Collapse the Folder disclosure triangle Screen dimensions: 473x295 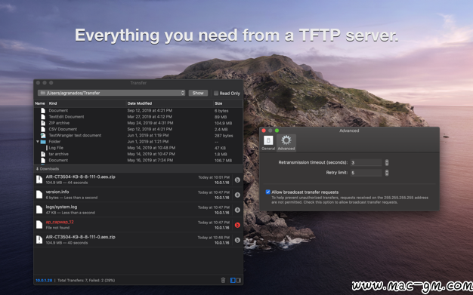click(38, 141)
